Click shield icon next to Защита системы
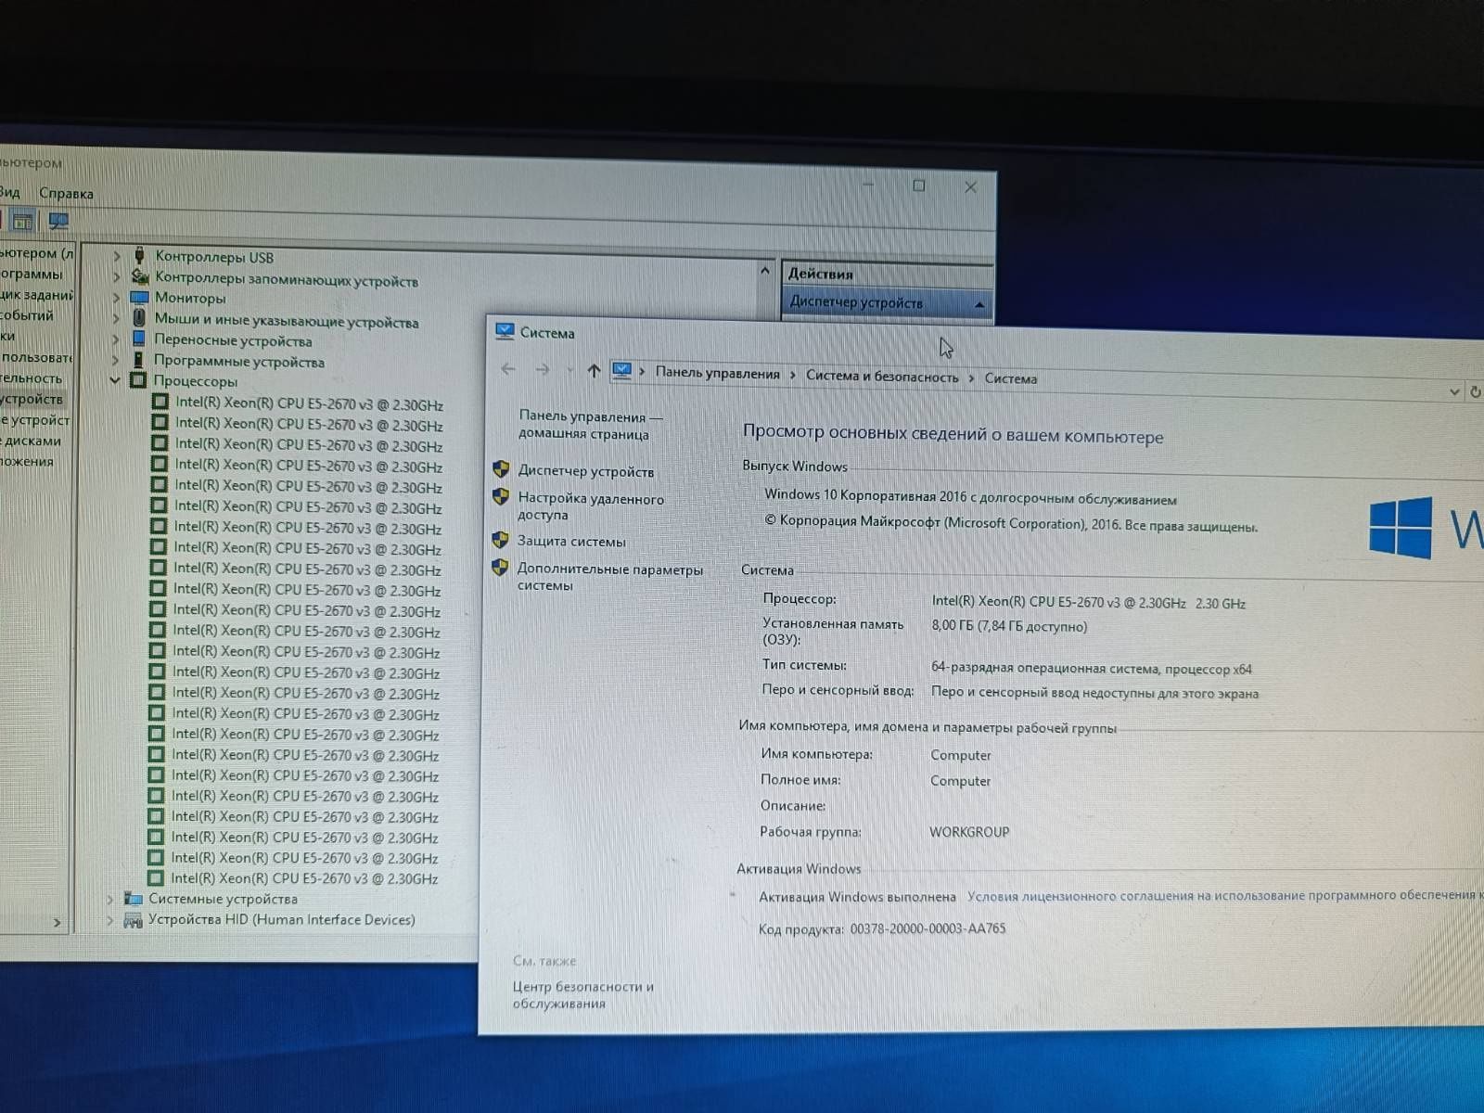This screenshot has height=1113, width=1484. tap(500, 540)
